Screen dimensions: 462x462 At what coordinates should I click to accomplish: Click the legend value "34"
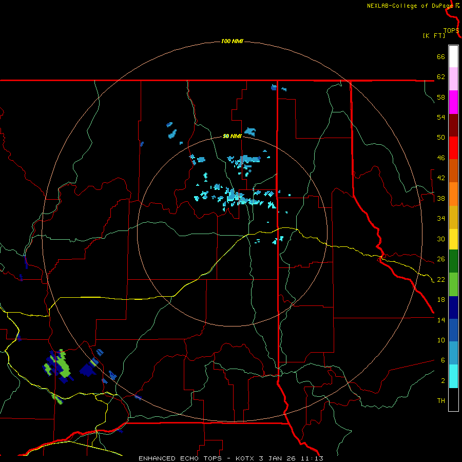click(x=441, y=219)
